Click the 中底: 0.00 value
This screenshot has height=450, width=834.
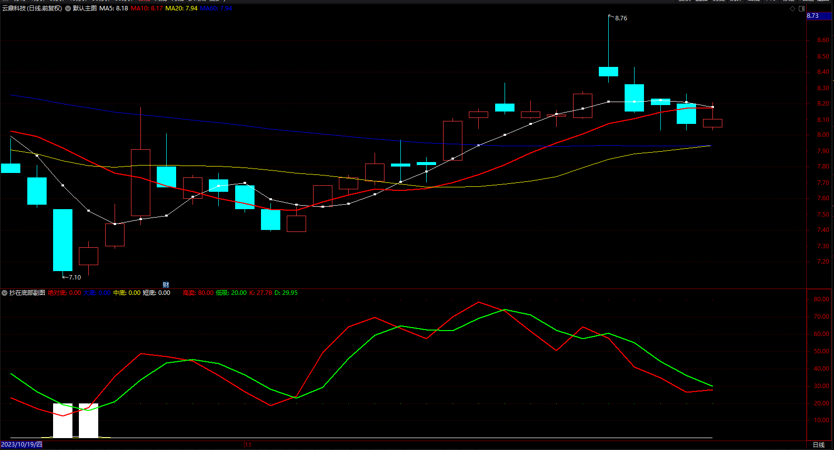[x=127, y=293]
